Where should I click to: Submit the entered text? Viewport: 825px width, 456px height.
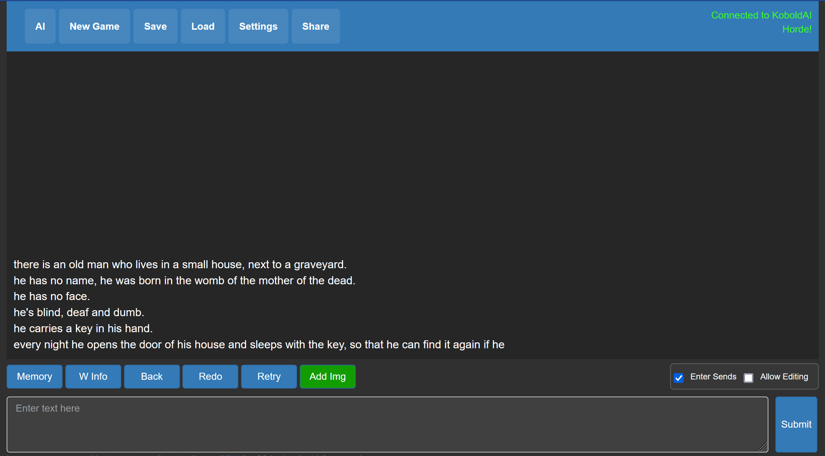pos(796,424)
